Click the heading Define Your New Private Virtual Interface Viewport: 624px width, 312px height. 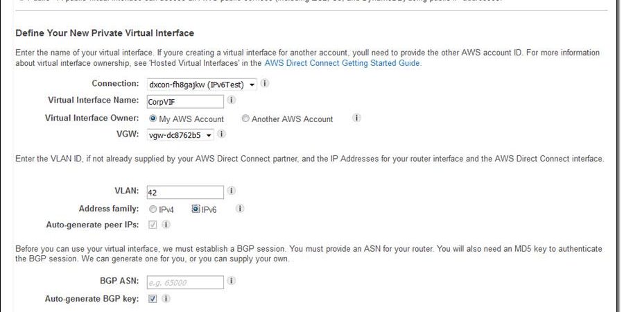[105, 33]
